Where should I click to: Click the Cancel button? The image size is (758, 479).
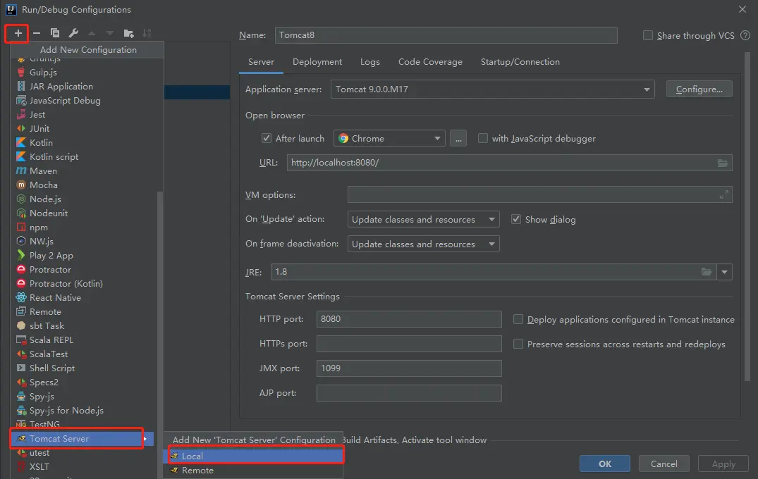click(x=664, y=464)
